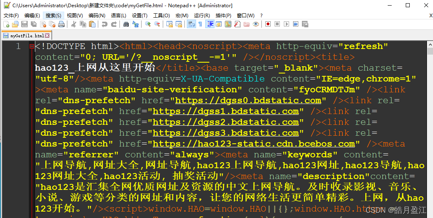Open the 工具(O) menu
Screen dimensions: 433x218
[x=162, y=16]
